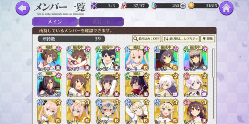Tap the red shoe stamina icon 37/37
249x124 pixels.
(123, 6)
